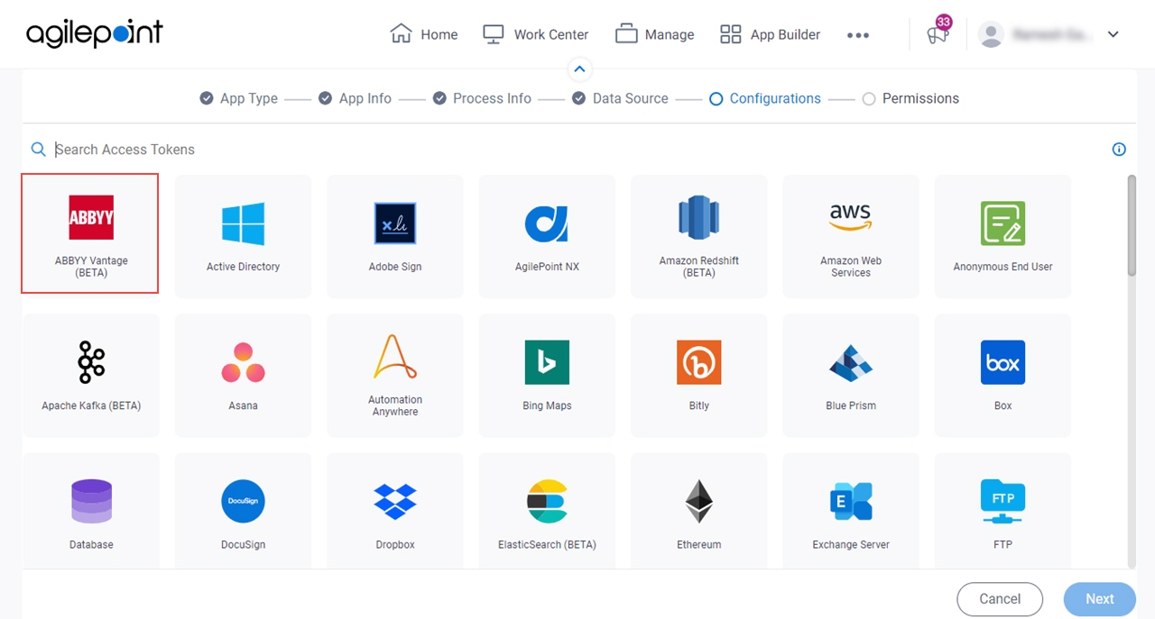This screenshot has width=1155, height=619.
Task: Choose the Box access token
Action: [1003, 375]
